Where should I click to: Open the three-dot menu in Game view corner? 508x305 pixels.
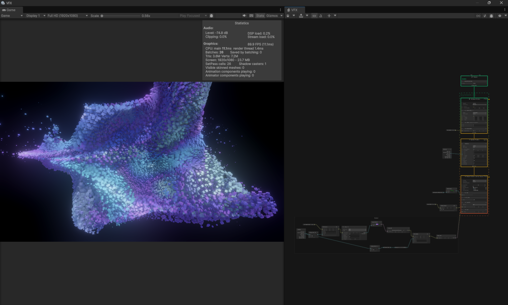280,10
